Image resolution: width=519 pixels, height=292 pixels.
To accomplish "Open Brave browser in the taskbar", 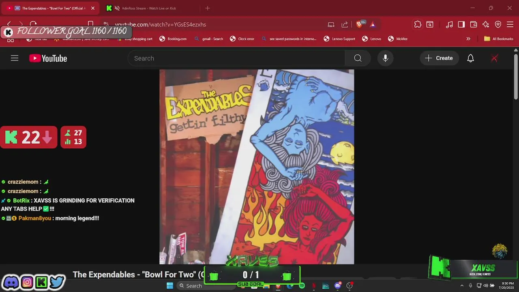I will [x=278, y=286].
